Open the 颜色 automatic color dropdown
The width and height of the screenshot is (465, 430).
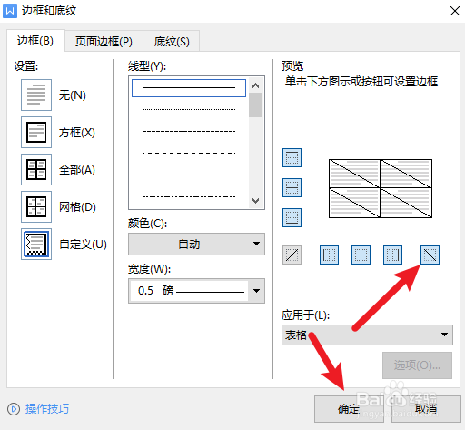196,244
